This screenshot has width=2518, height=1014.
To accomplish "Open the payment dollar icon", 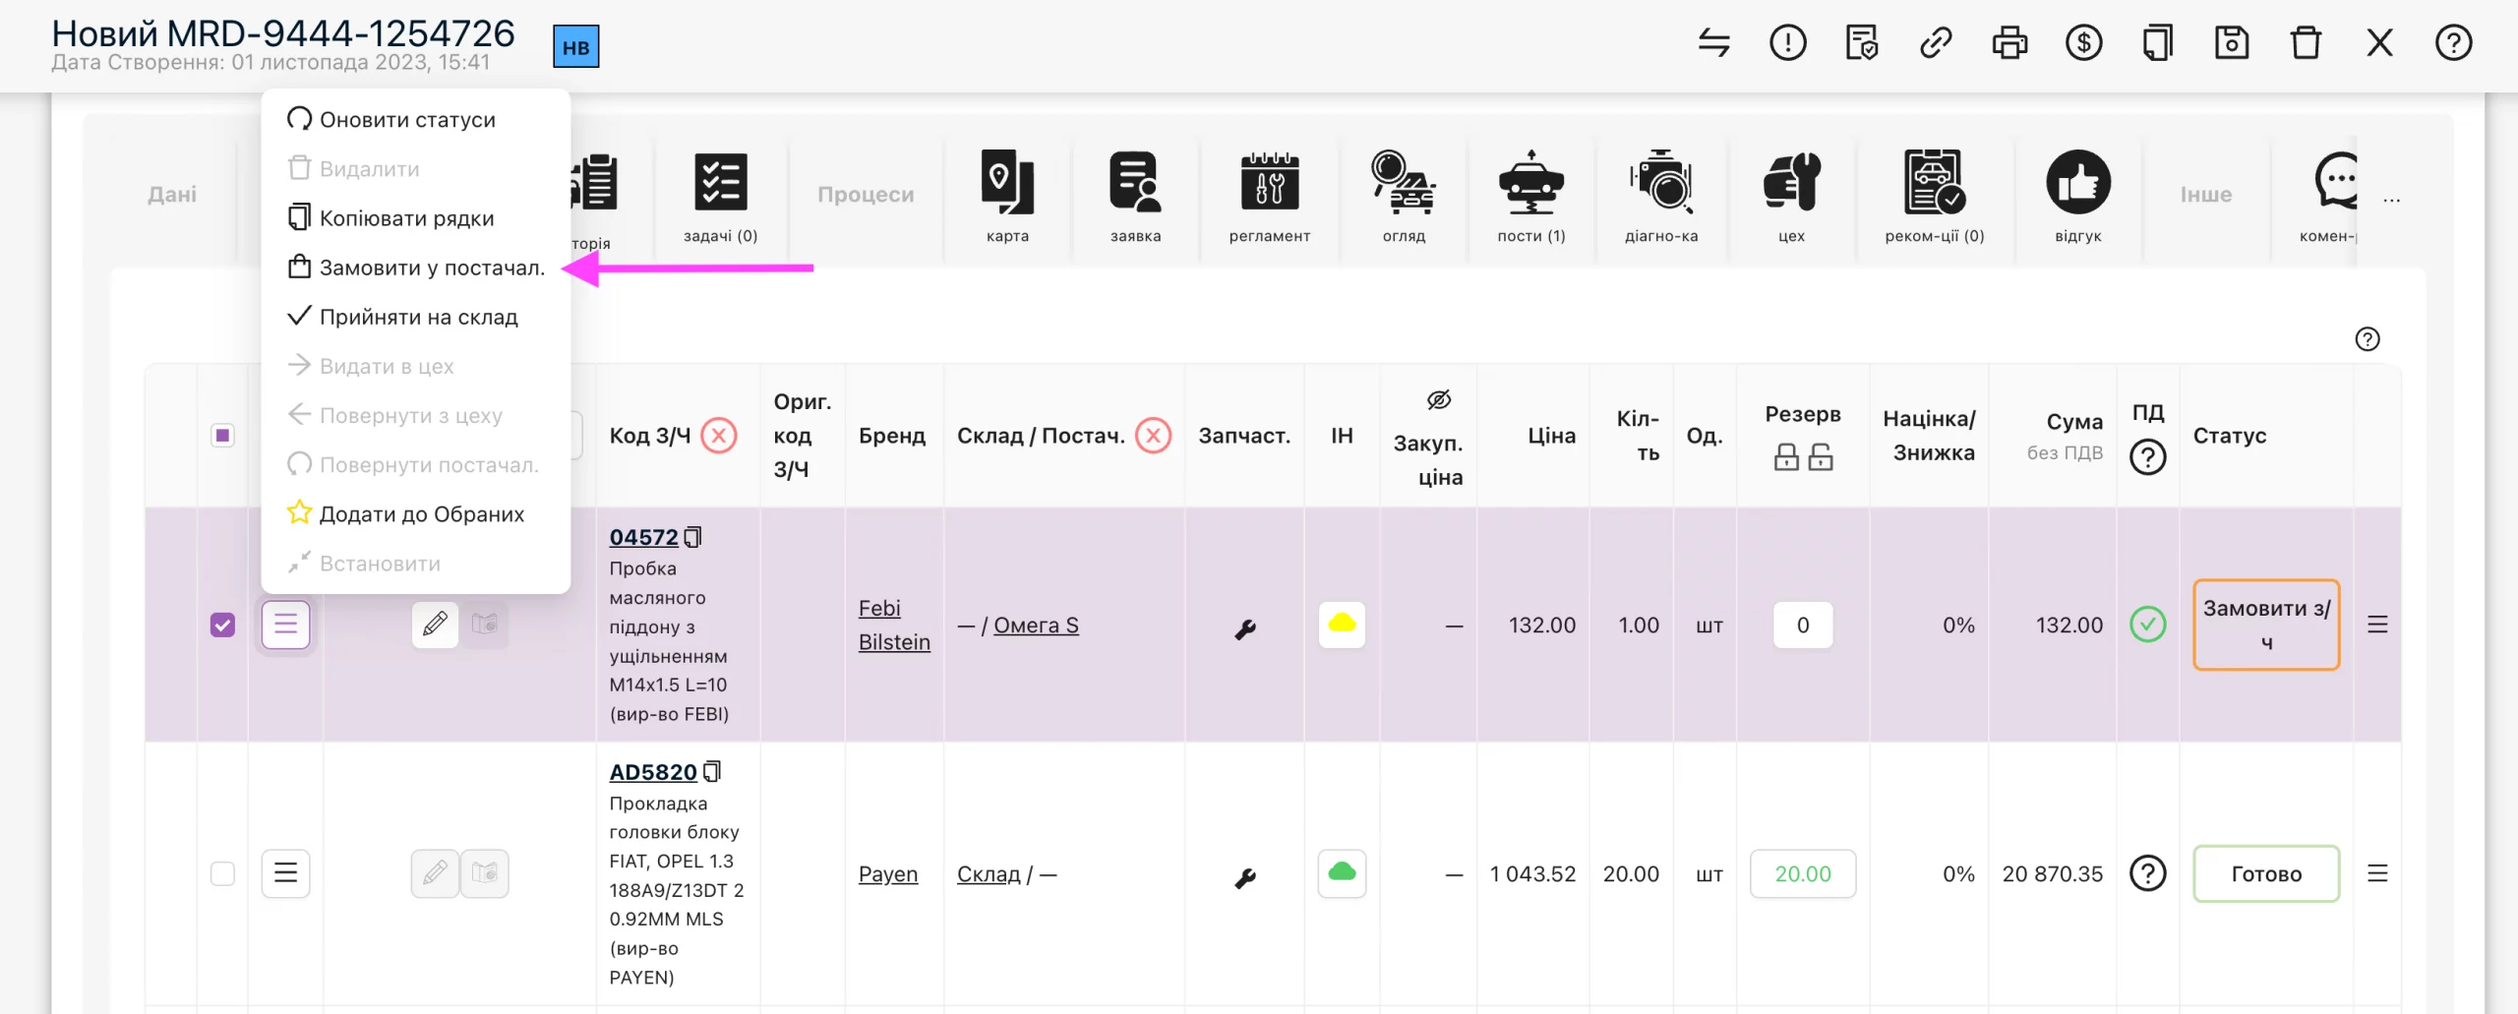I will (2083, 43).
